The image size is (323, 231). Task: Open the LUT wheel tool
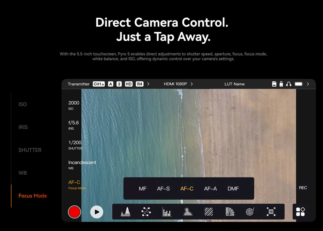(x=250, y=212)
